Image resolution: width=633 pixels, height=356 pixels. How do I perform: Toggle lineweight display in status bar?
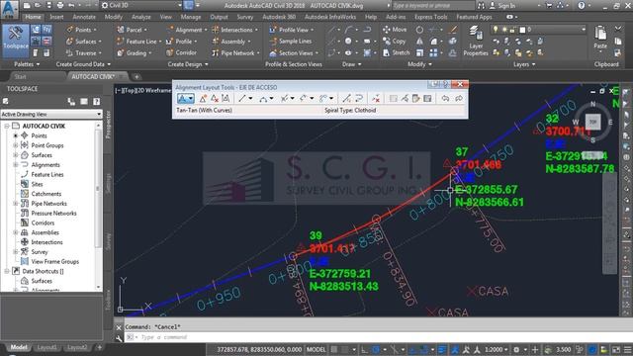pos(442,349)
